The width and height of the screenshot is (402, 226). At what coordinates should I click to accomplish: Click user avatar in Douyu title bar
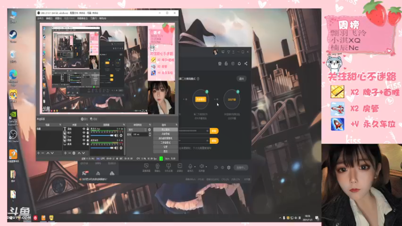tap(216, 52)
